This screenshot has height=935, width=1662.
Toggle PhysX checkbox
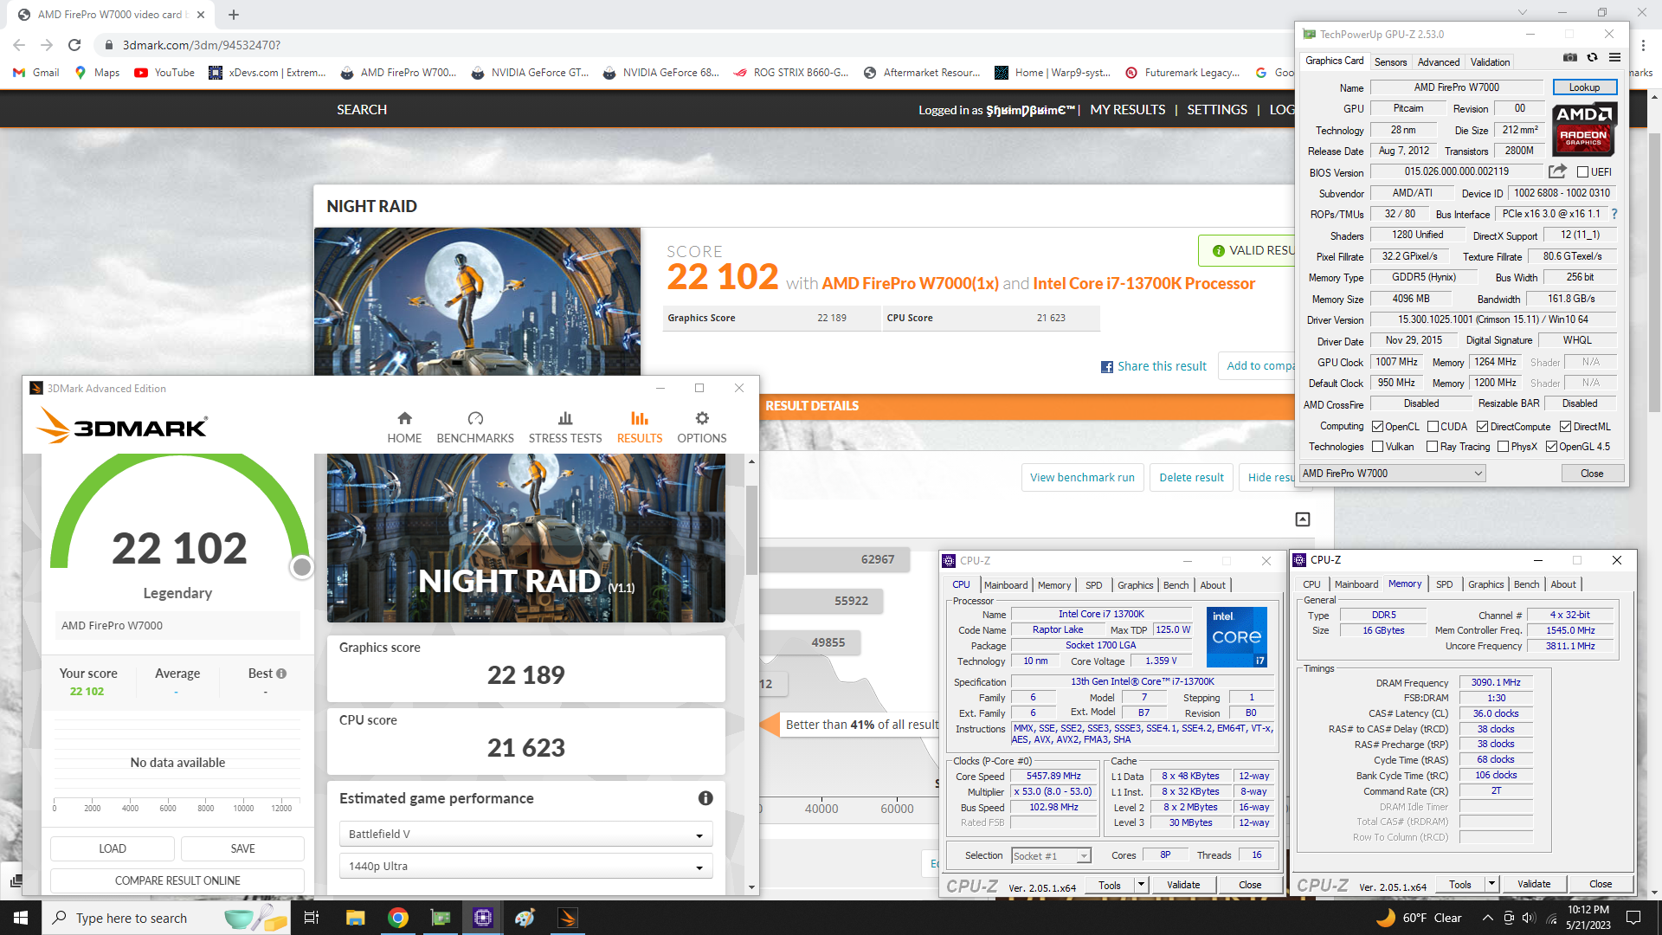(x=1503, y=447)
